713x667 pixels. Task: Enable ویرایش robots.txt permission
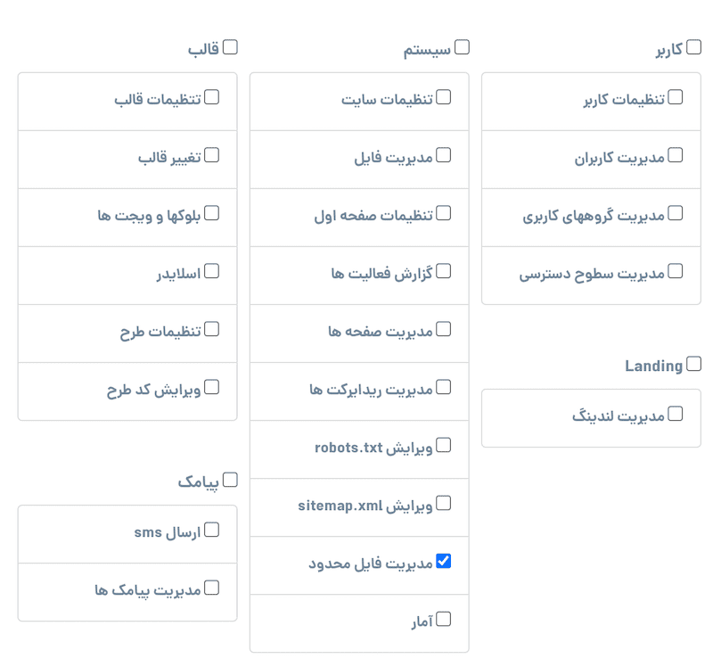(444, 445)
